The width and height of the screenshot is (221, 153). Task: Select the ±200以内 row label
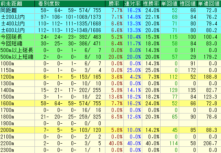point(13,17)
